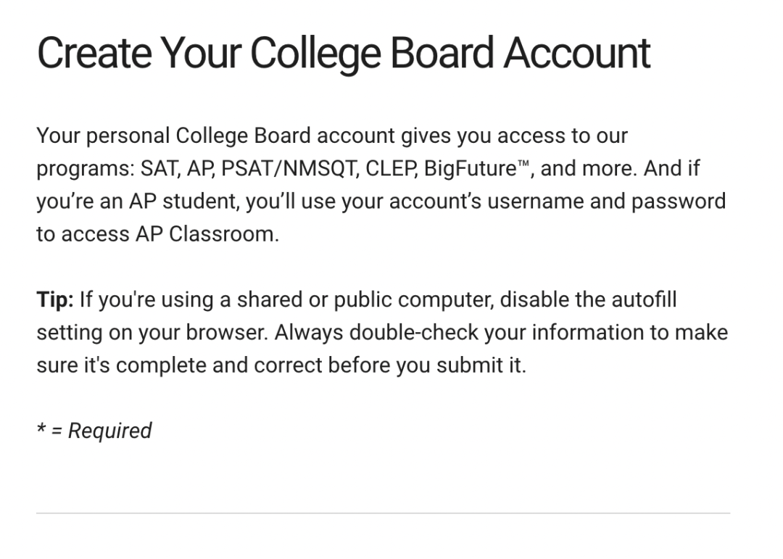Click the trademark symbol after BigFuture
This screenshot has width=783, height=559.
(523, 165)
